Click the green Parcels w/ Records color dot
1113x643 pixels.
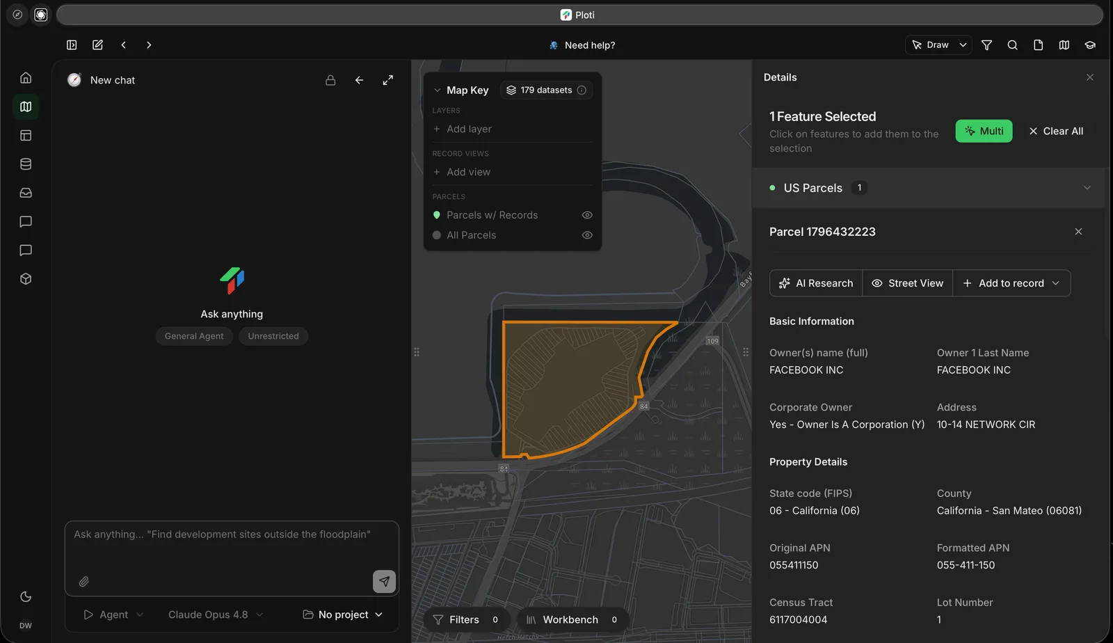437,215
